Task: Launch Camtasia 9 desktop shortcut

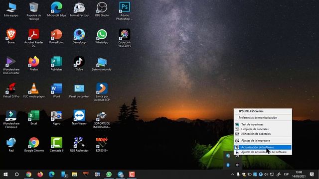Action: 56,145
